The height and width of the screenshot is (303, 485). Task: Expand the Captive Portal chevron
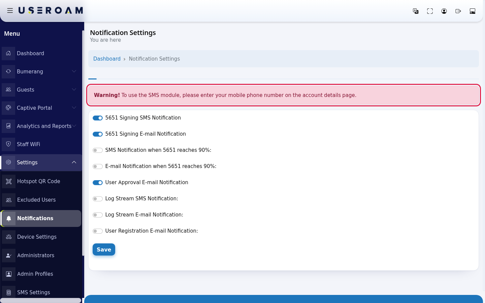coord(74,108)
